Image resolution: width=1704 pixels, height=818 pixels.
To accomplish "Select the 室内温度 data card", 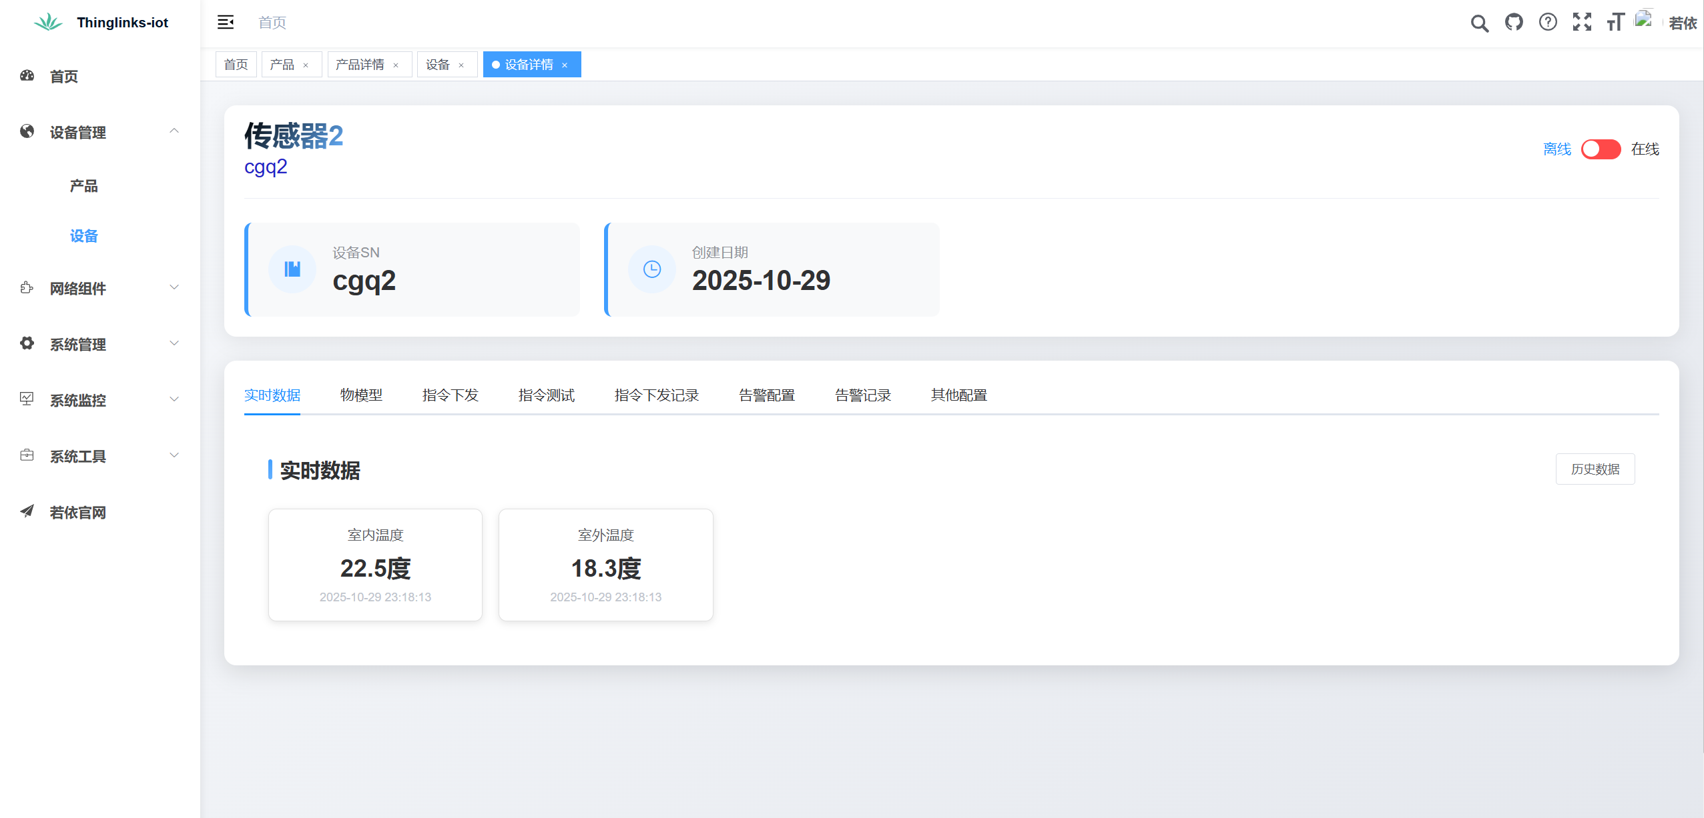I will [x=375, y=565].
